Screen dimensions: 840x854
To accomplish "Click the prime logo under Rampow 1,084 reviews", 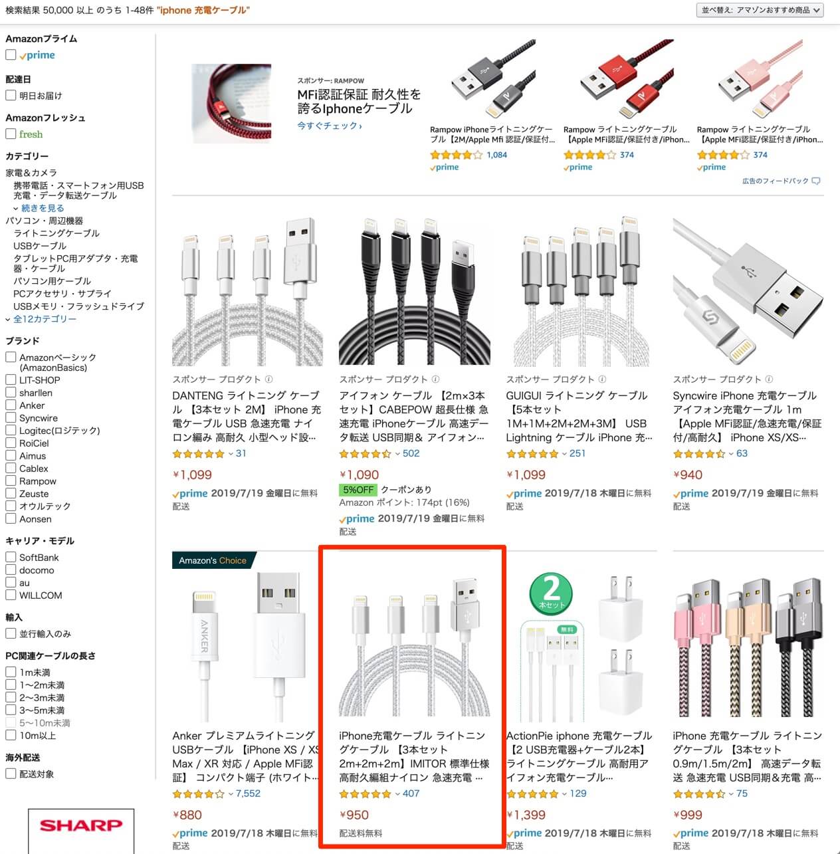I will (x=445, y=167).
